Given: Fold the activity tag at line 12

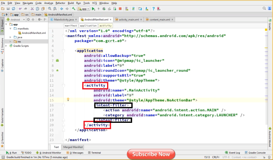Looking at the screenshot, I should 63,85.
